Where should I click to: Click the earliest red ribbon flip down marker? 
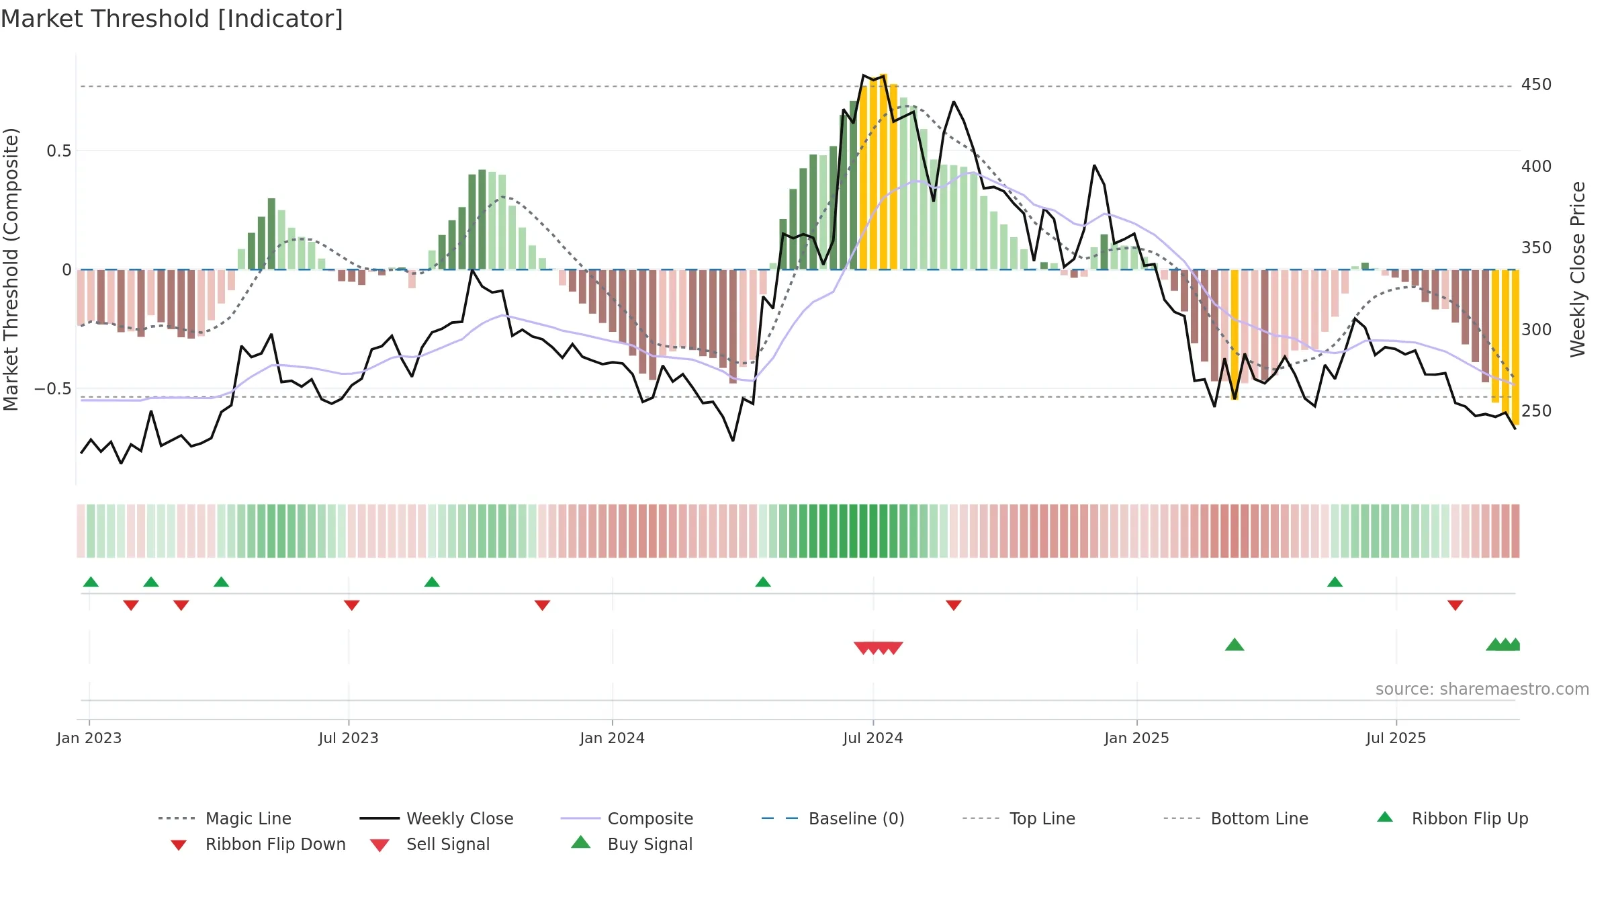[x=131, y=605]
